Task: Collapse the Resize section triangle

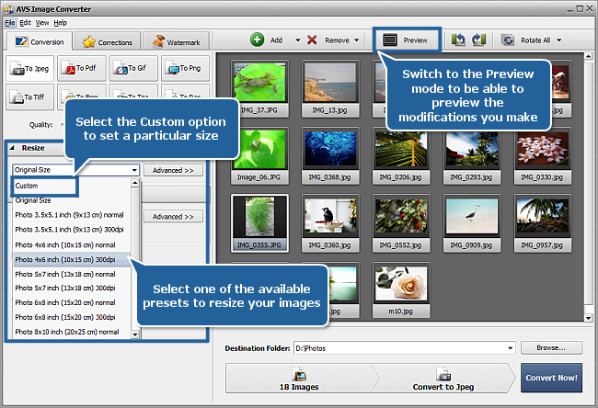Action: (12, 148)
